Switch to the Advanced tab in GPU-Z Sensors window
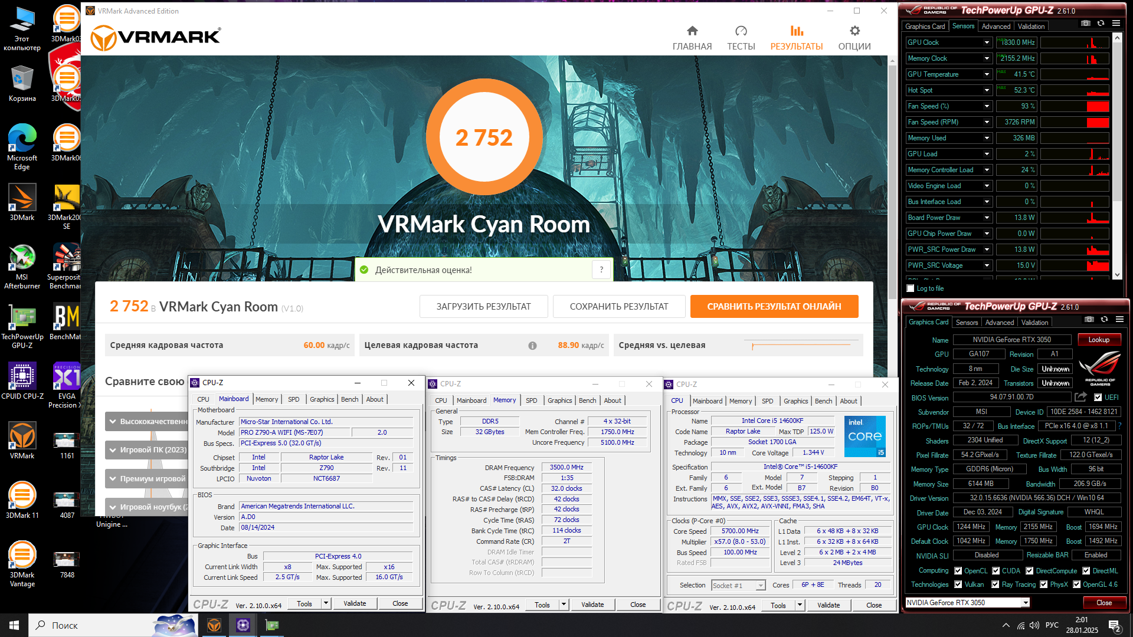 (x=996, y=27)
